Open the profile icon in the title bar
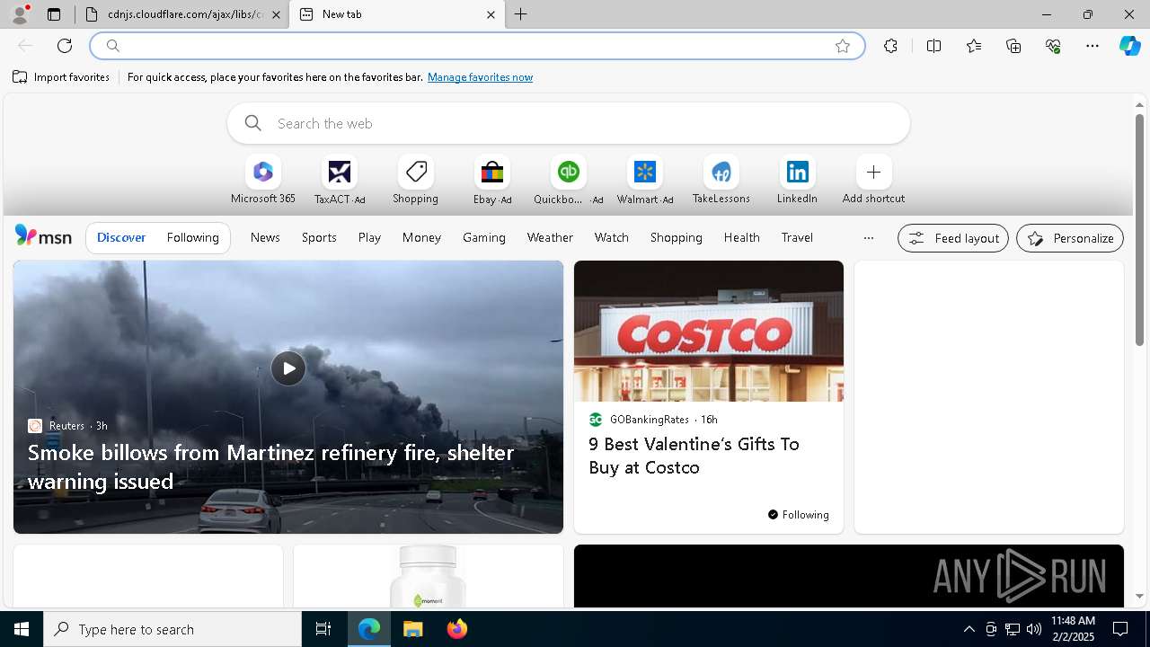The width and height of the screenshot is (1150, 647). (x=20, y=14)
